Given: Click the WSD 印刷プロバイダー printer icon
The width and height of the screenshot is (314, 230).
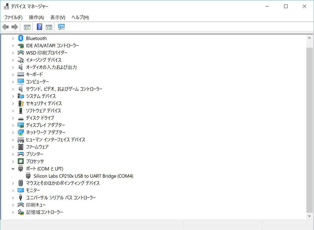Looking at the screenshot, I should coord(21,53).
